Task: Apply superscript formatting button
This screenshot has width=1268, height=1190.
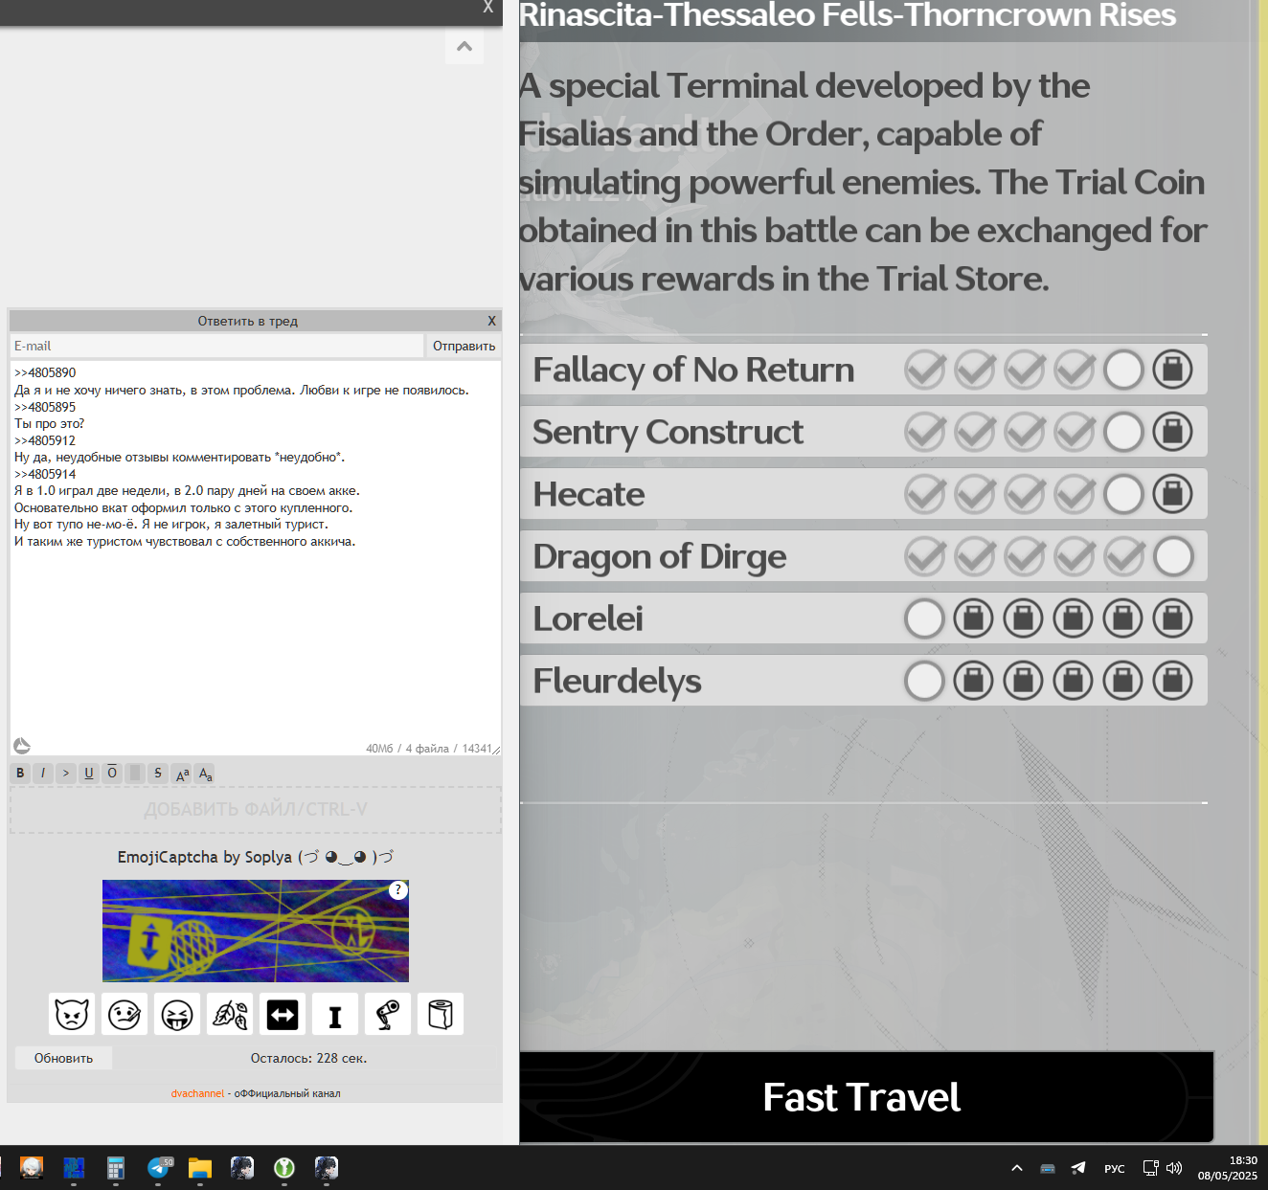Action: coord(182,773)
